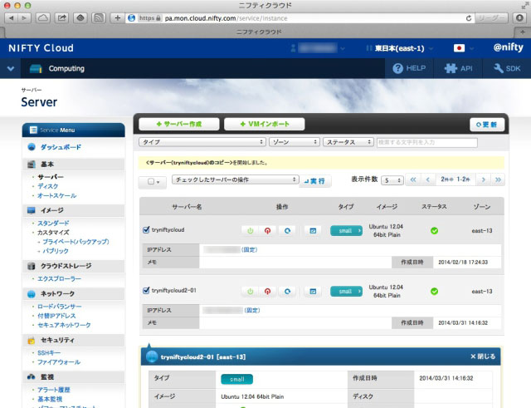Open the タイプ filter dropdown
Screen dimensions: 531x408
[x=202, y=142]
